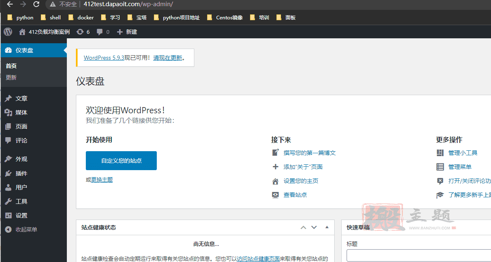Click the 请现在更新 link
This screenshot has width=491, height=262.
tap(168, 58)
